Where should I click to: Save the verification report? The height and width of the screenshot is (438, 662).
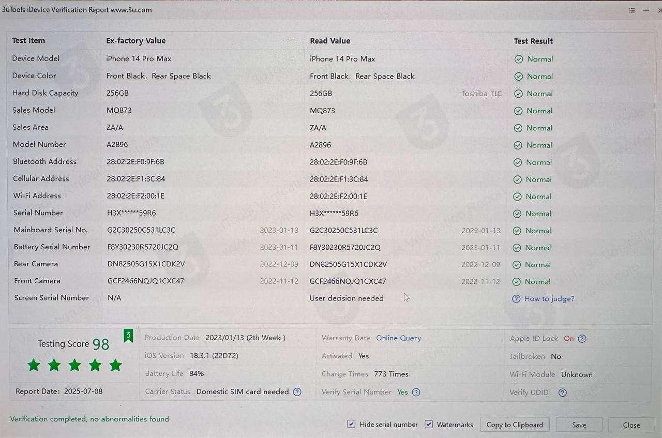pos(579,425)
